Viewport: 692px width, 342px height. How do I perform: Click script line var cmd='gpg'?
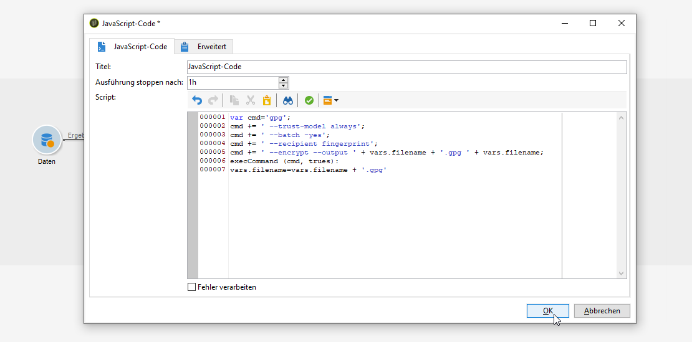point(261,117)
